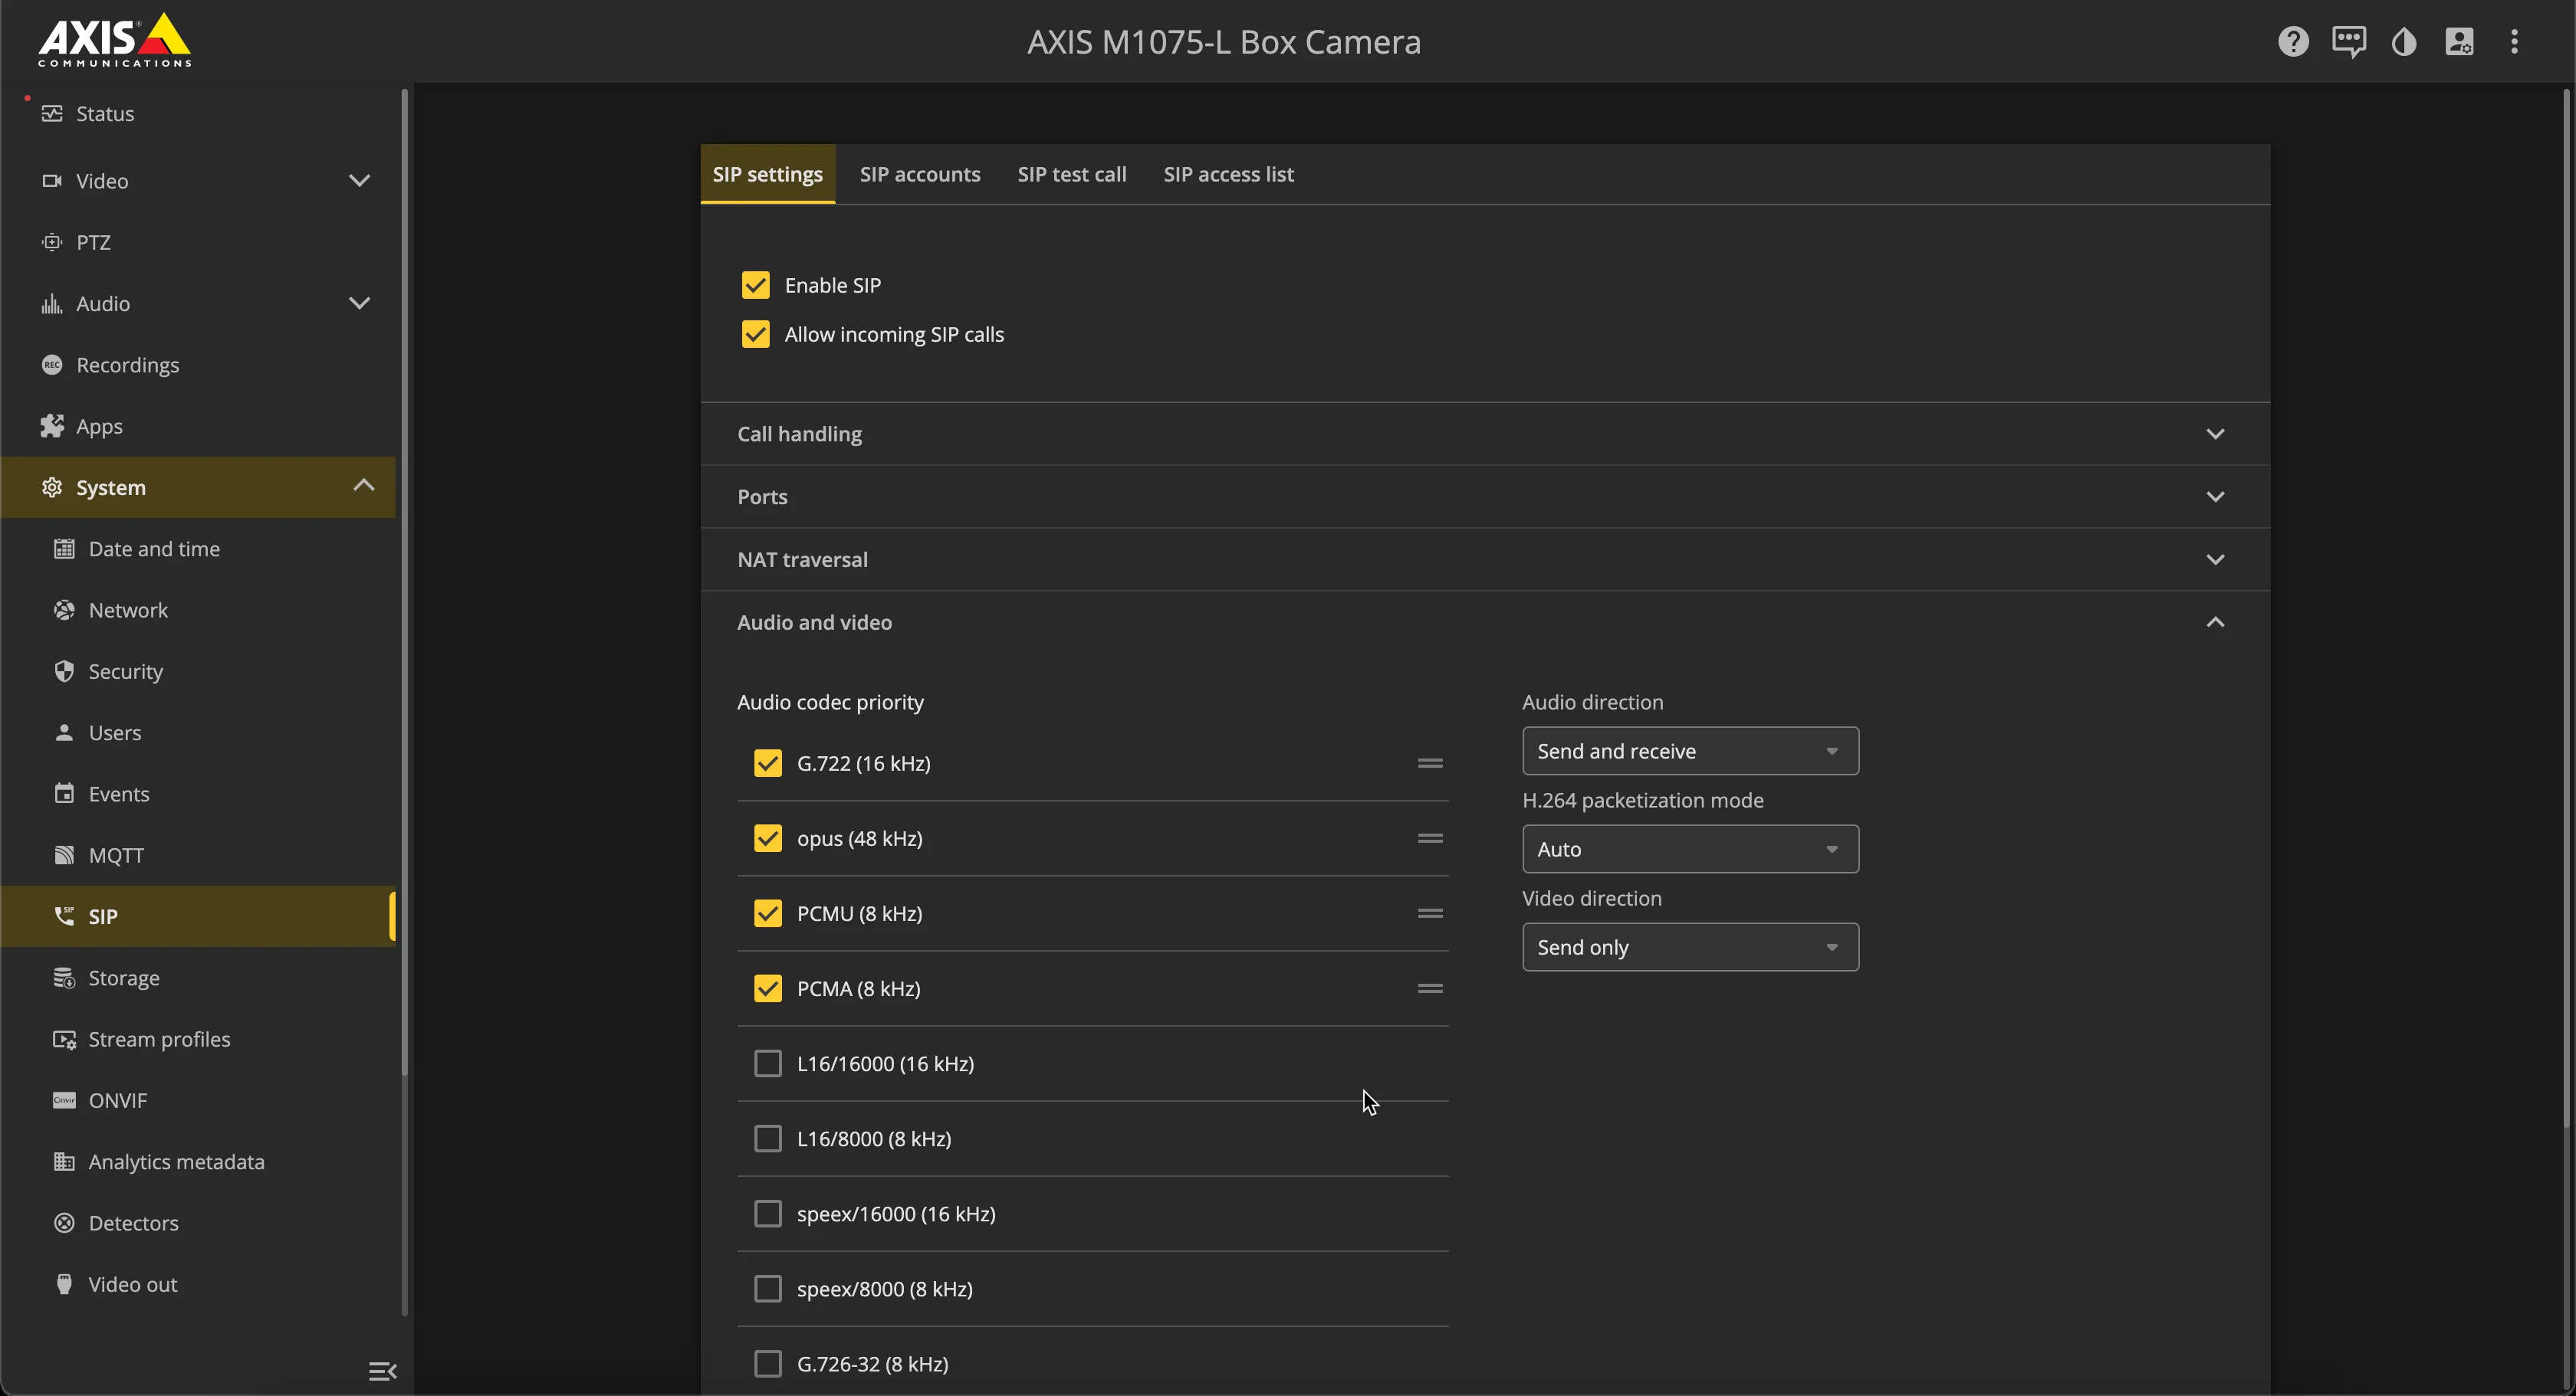Open the H.264 packetization mode dropdown
Screen dimensions: 2576x1396
point(1690,850)
